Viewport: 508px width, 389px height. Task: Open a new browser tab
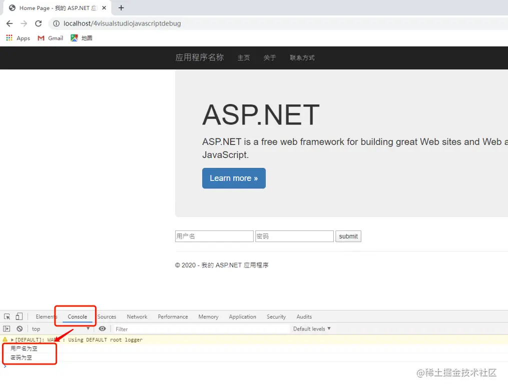[121, 8]
